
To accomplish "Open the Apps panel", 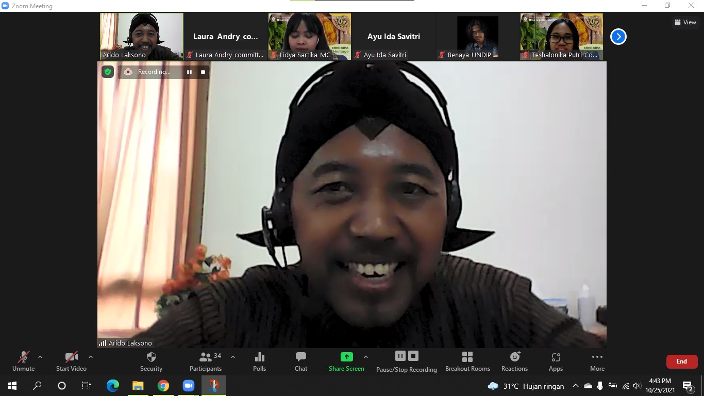I will (x=556, y=361).
